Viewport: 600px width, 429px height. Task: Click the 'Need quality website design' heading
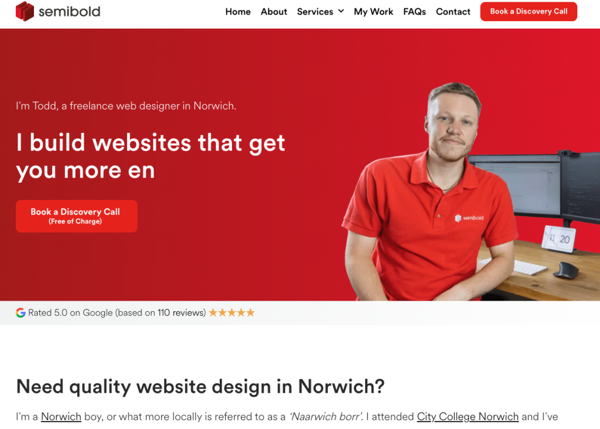pyautogui.click(x=200, y=387)
